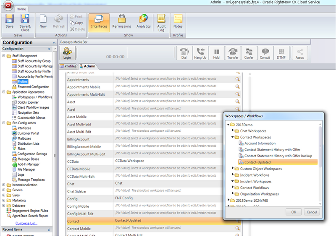Screen dimensions: 336x237
Task: Click Copy in the Actions group
Action: pyautogui.click(x=76, y=23)
